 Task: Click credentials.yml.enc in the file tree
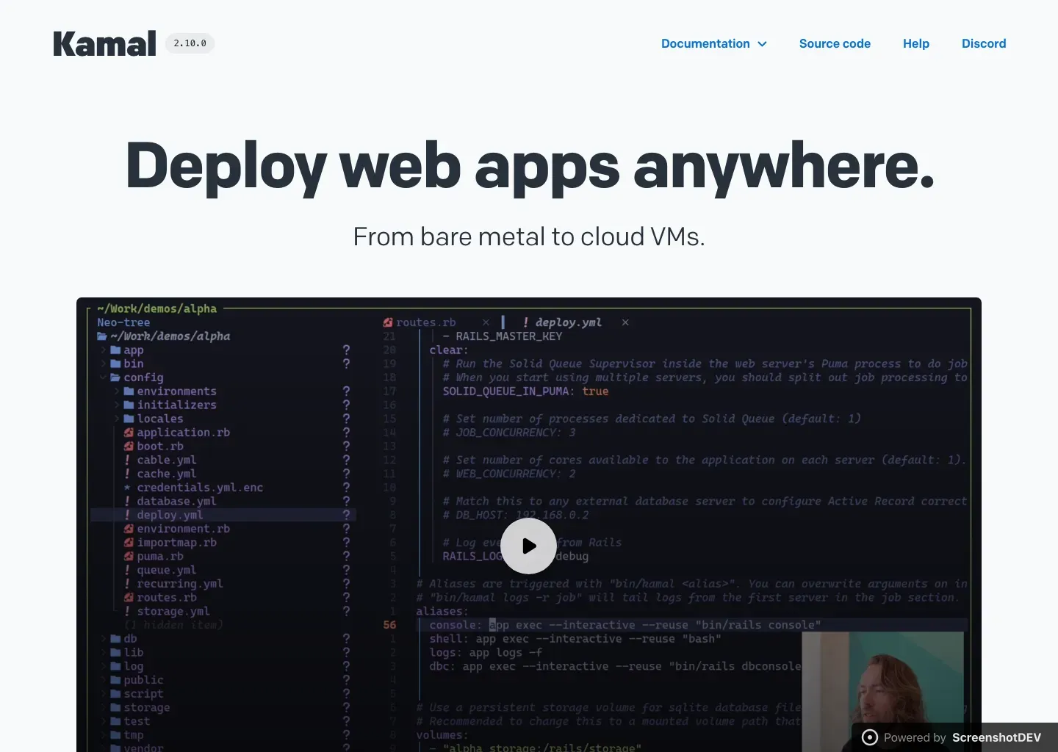point(199,488)
